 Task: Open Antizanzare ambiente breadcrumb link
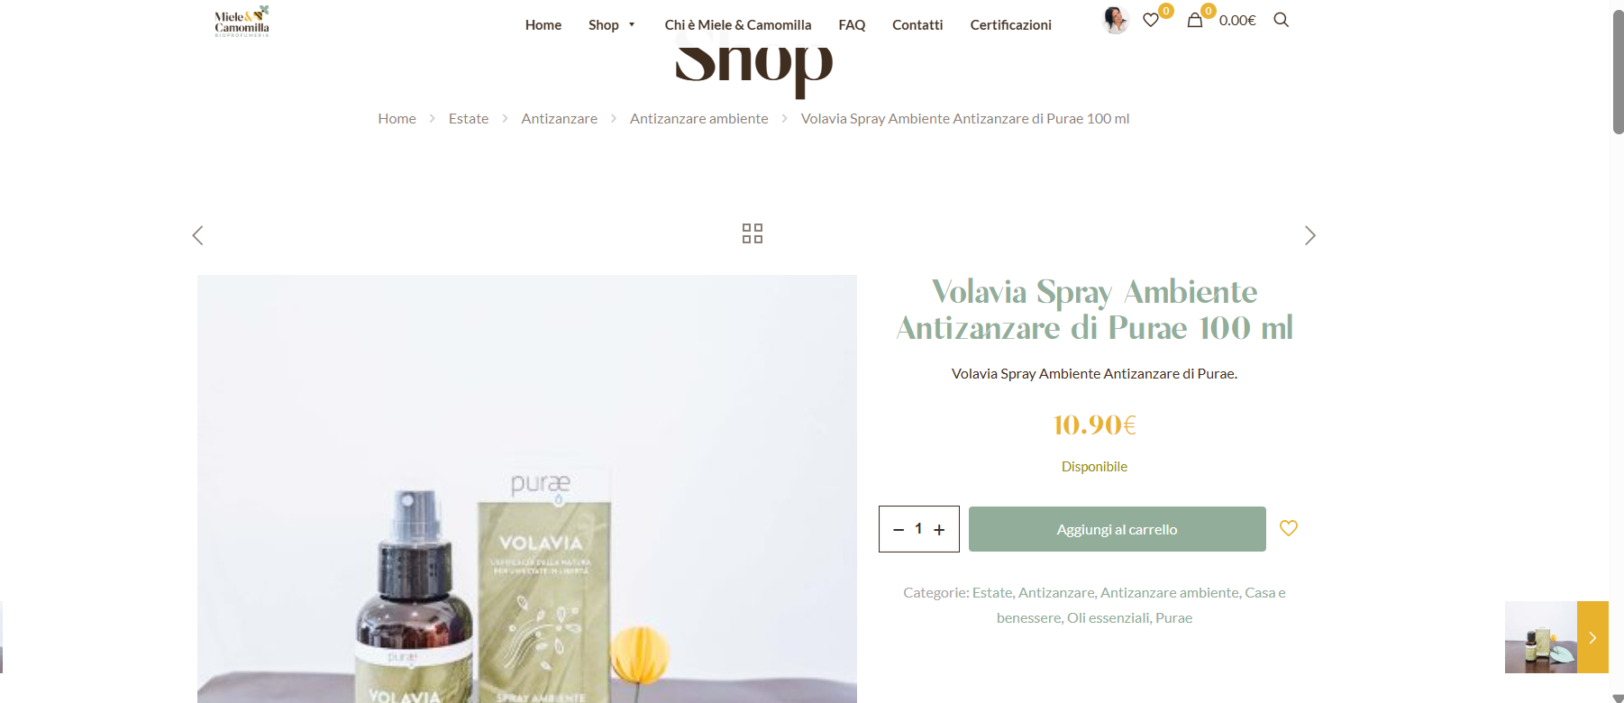pos(699,119)
